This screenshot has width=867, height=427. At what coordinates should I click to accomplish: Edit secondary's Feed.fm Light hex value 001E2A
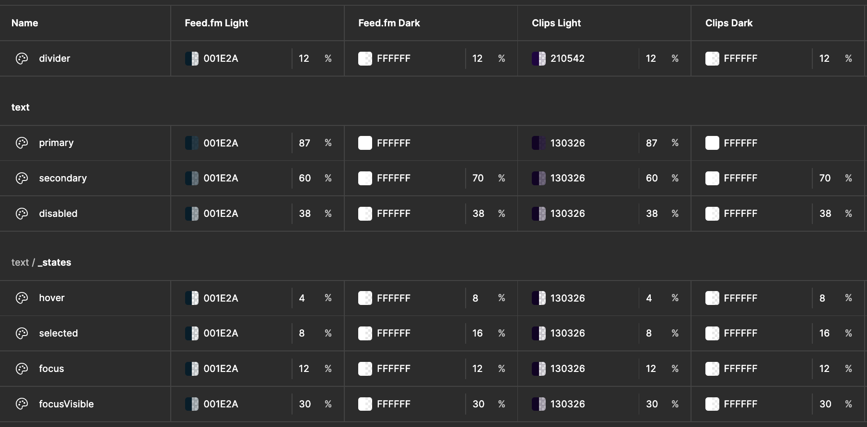coord(221,178)
